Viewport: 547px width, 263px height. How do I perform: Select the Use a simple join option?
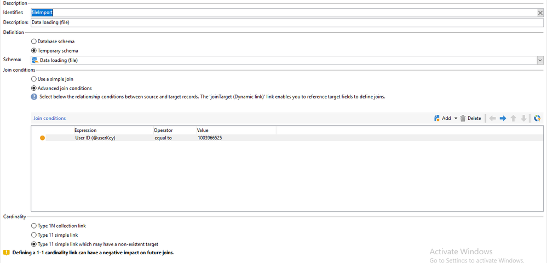click(x=34, y=79)
